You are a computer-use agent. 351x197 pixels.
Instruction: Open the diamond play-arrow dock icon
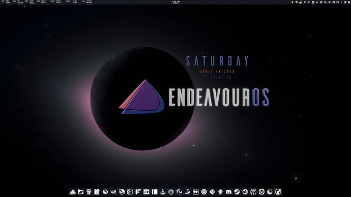[x=212, y=191]
